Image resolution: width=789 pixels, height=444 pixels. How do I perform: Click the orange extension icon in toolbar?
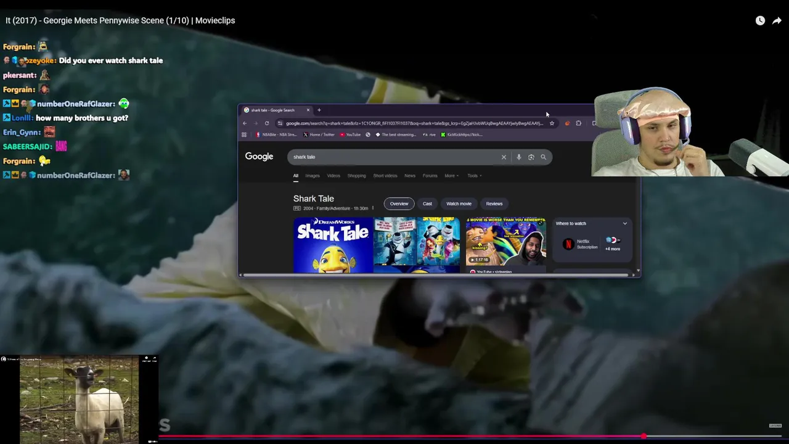pos(567,123)
